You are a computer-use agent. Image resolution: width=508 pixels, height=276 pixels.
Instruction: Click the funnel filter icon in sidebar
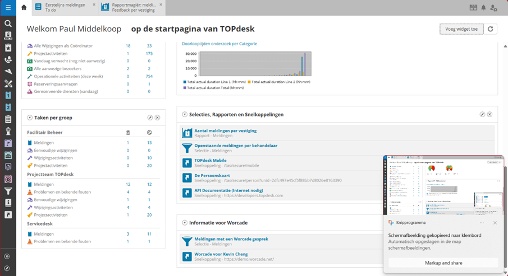pos(8,191)
